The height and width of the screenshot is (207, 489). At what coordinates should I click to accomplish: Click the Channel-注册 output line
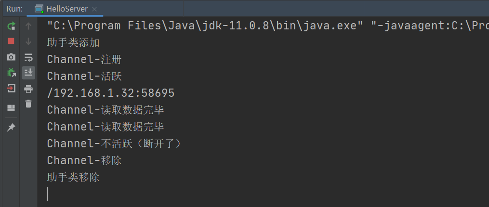tap(84, 60)
